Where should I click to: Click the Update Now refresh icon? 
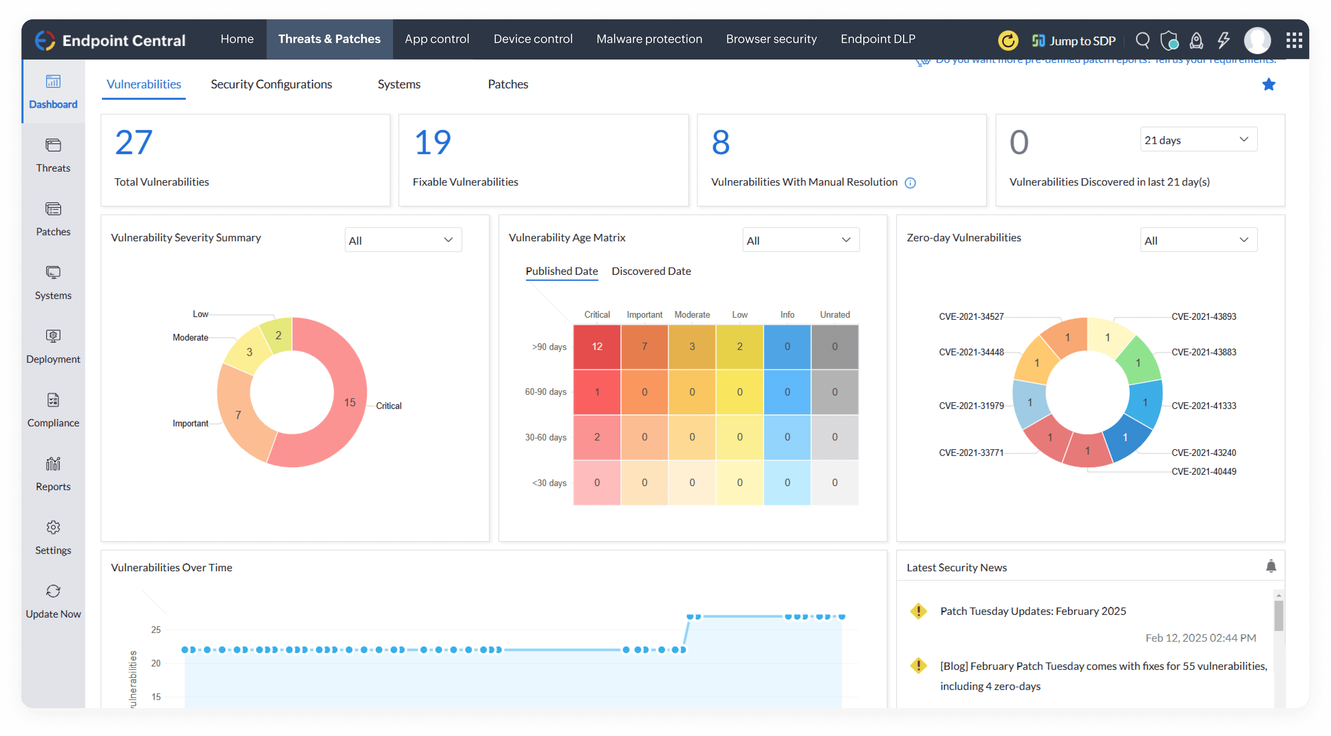(53, 591)
